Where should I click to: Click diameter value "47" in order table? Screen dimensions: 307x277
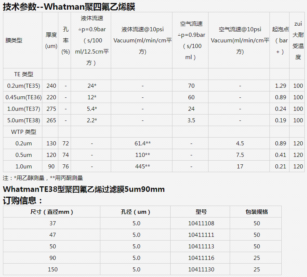pos(53,235)
